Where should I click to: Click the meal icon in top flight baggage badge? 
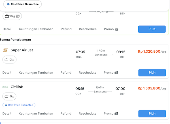point(18,16)
